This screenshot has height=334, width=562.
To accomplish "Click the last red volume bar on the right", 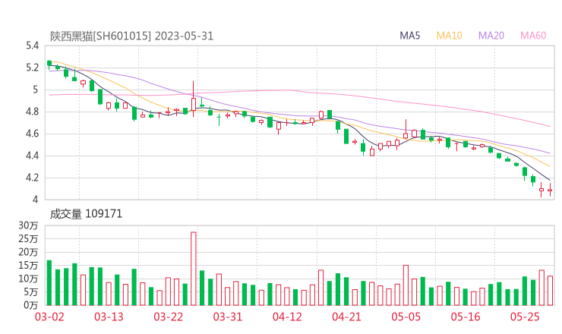I will (550, 291).
